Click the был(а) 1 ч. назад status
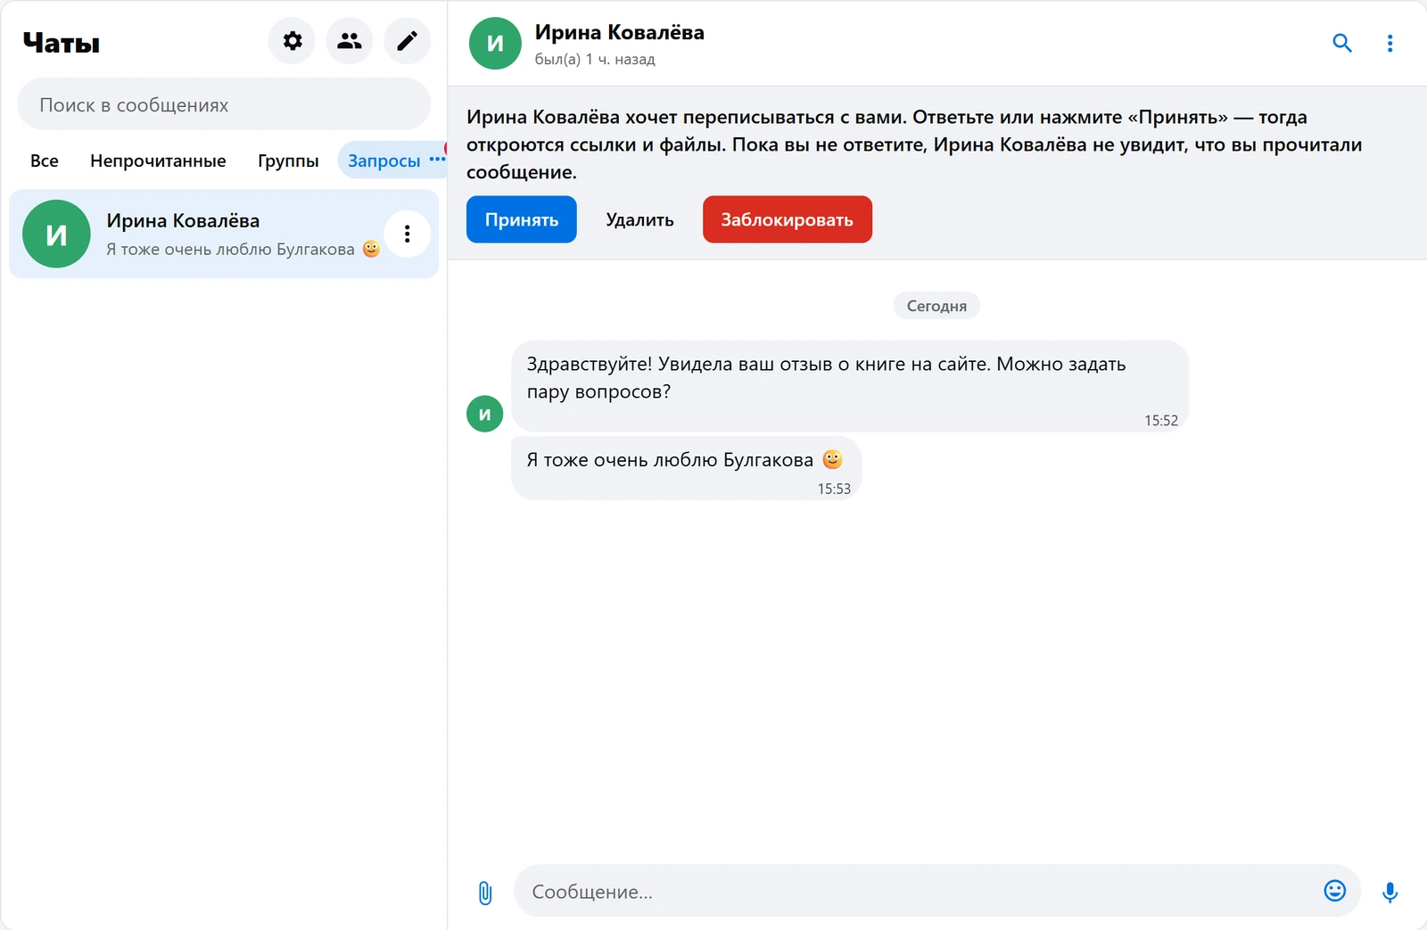 click(595, 60)
